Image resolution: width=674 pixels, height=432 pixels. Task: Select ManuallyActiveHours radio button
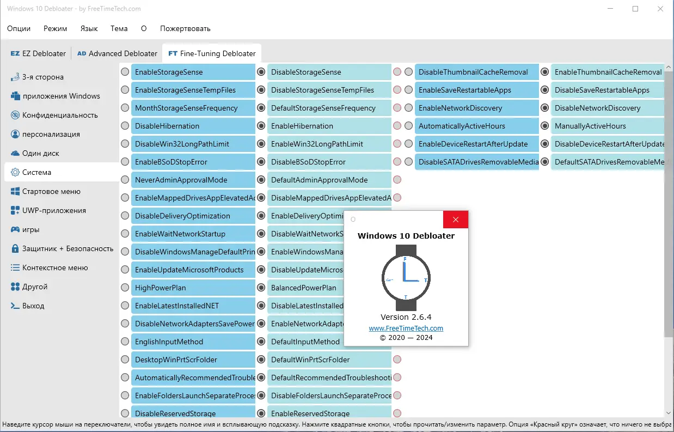[x=545, y=126]
